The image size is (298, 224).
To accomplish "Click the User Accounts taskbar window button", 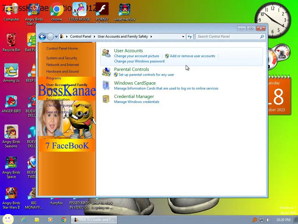I will pos(94,220).
